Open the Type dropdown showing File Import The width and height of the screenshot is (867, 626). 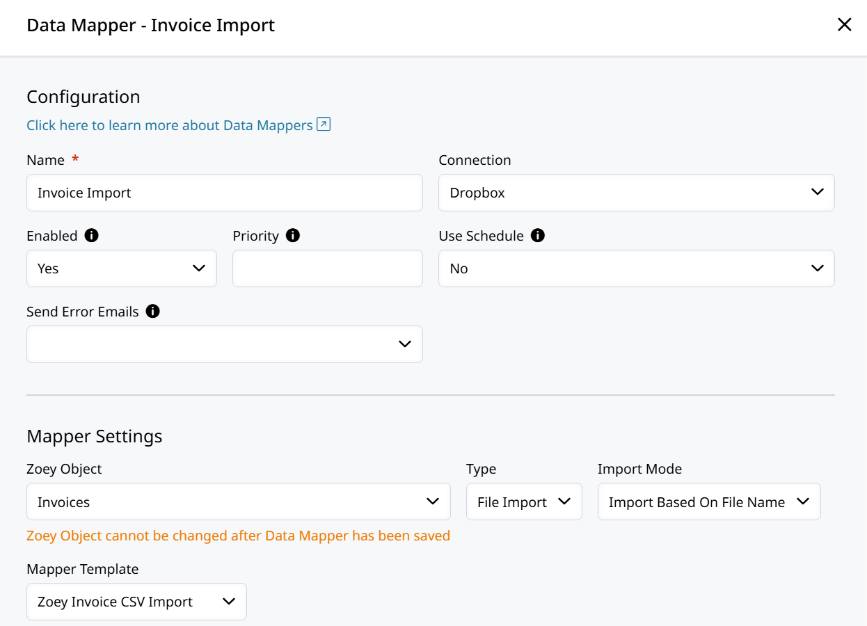pos(523,502)
